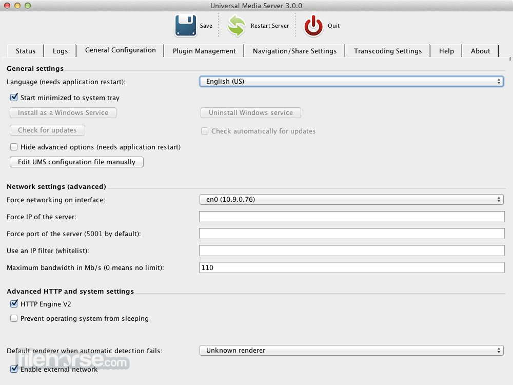The height and width of the screenshot is (385, 513).
Task: Open Navigation/Share Settings tab
Action: pos(294,51)
